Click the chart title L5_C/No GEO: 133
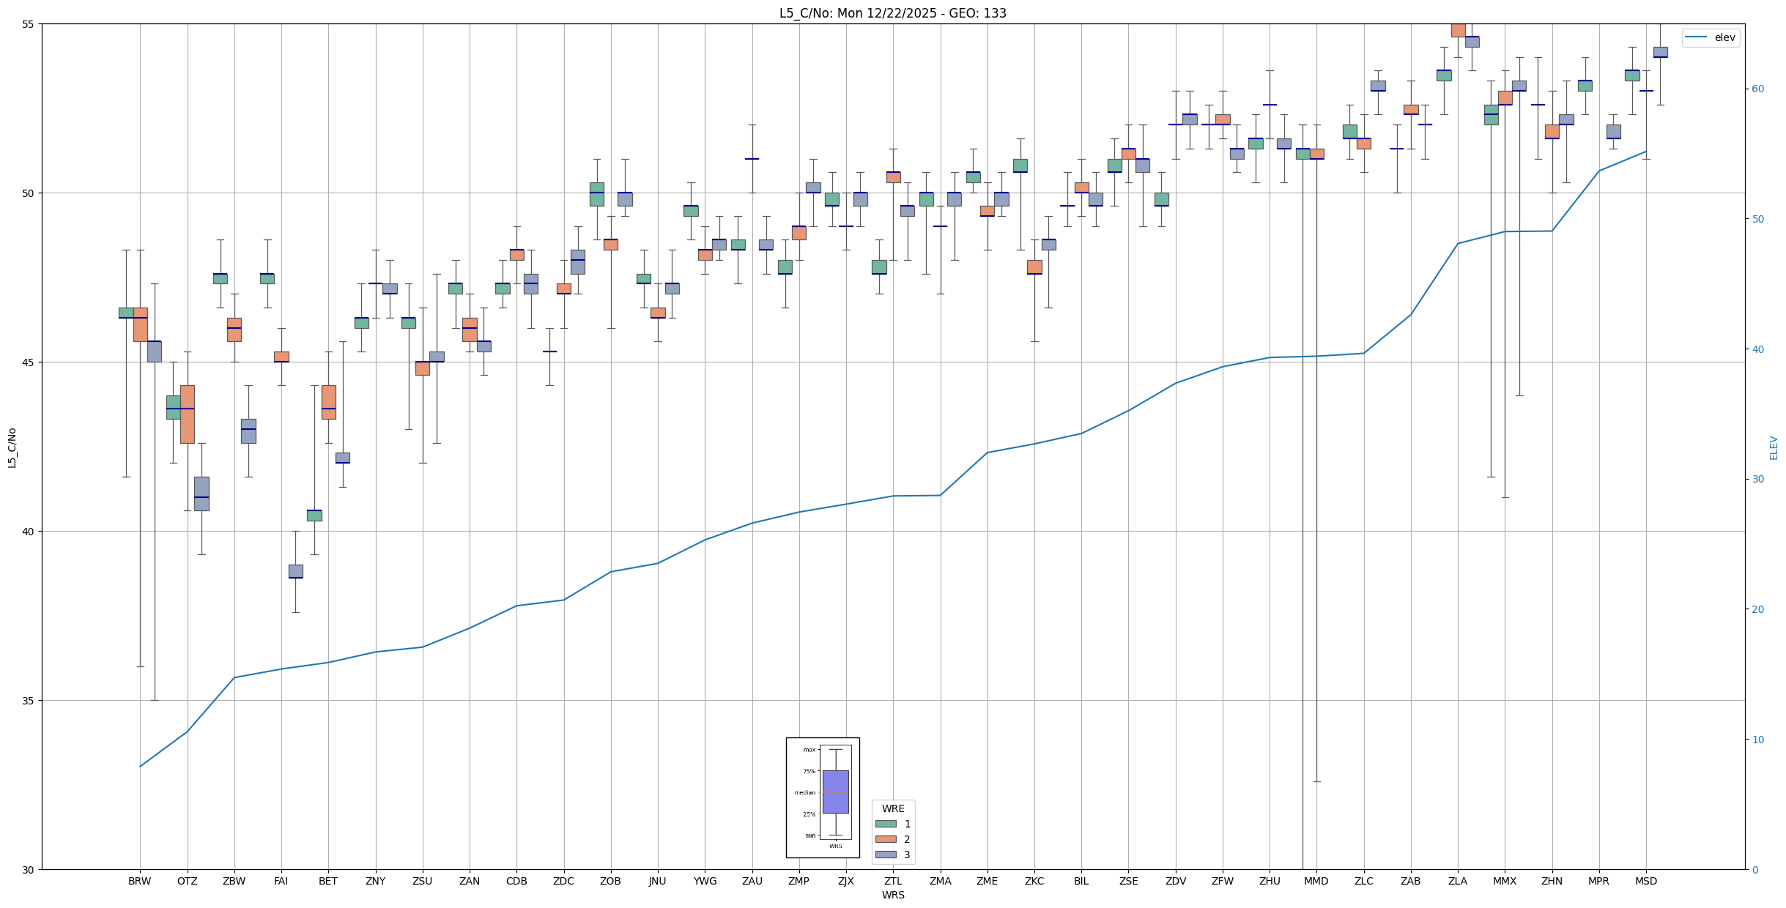 [892, 13]
